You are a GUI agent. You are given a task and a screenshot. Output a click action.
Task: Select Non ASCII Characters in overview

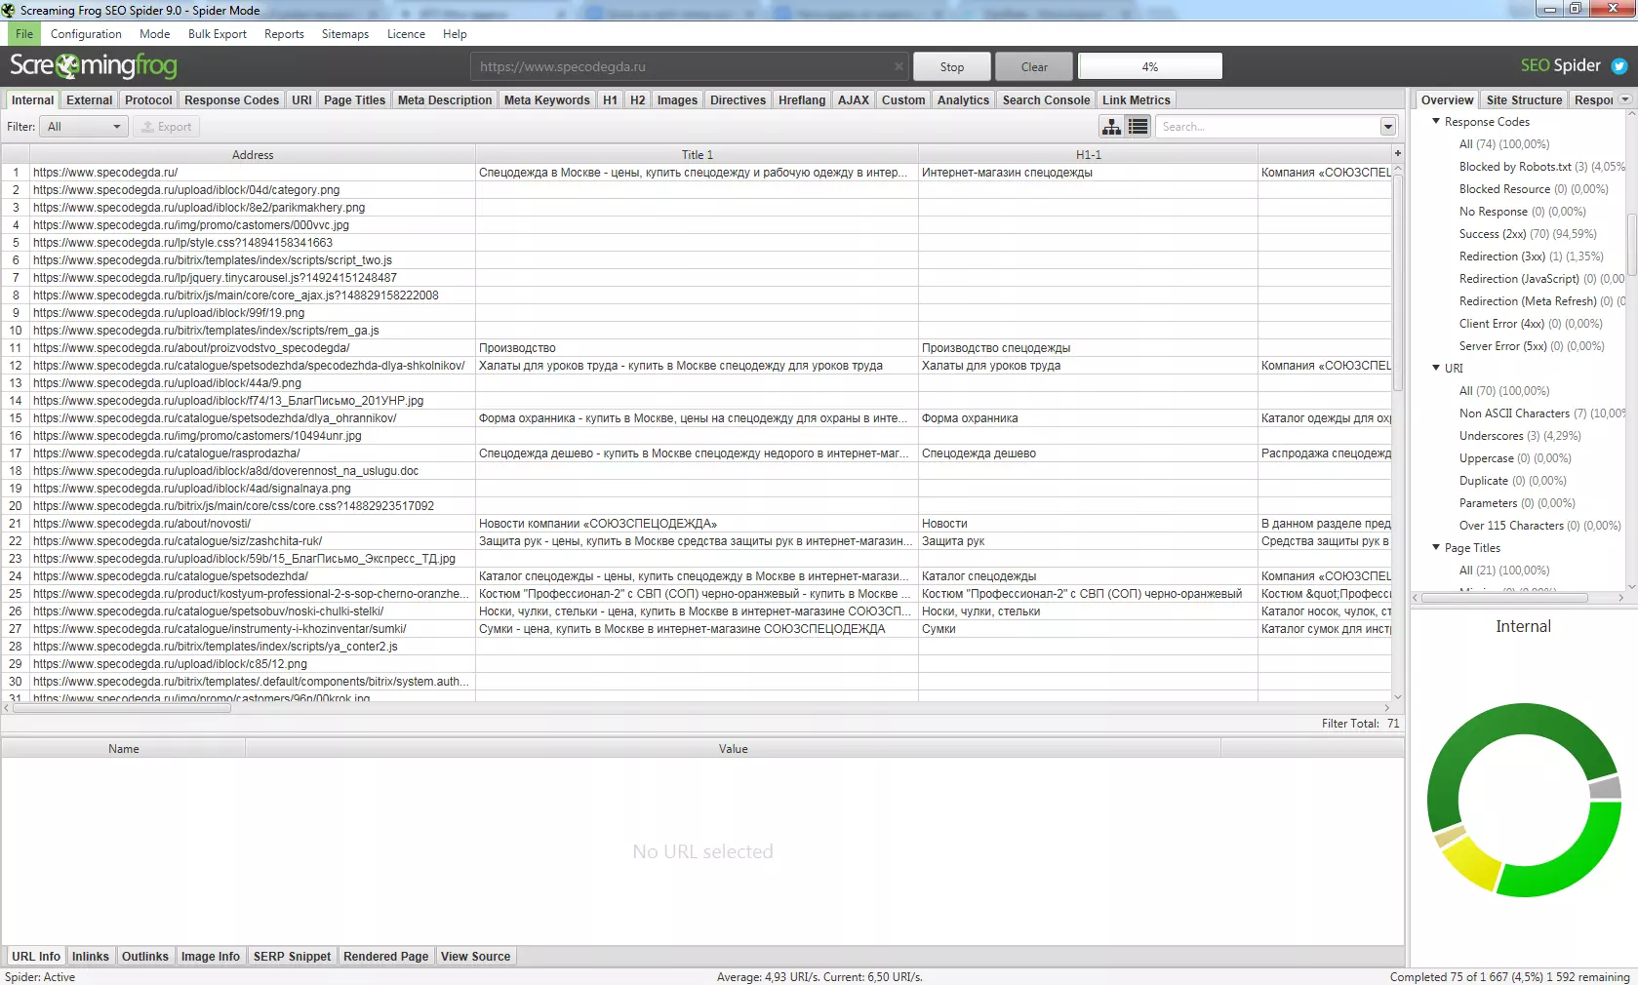click(1542, 414)
